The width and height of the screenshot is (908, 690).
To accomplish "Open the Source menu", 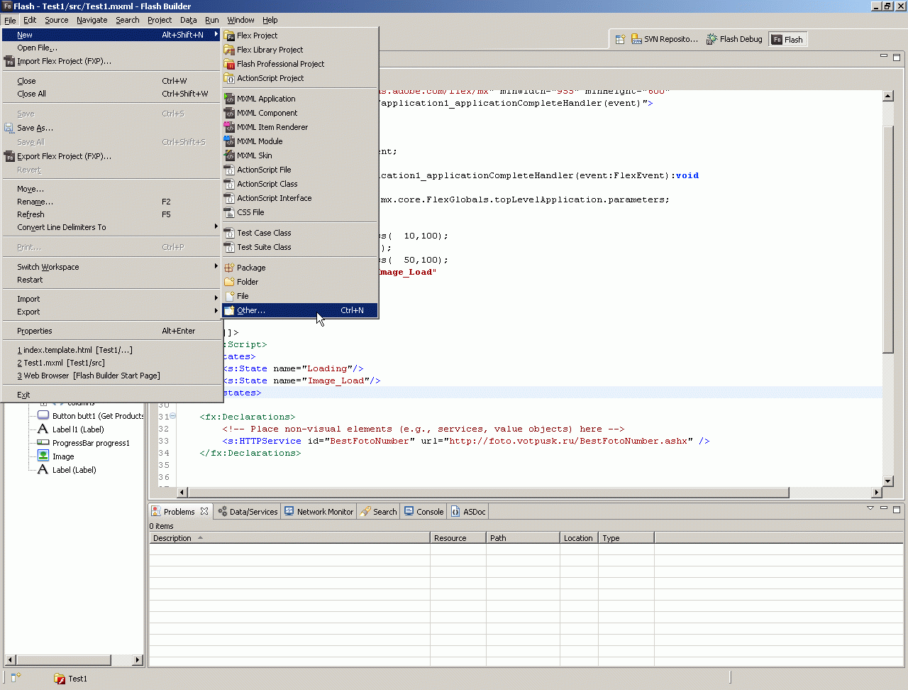I will (x=57, y=20).
